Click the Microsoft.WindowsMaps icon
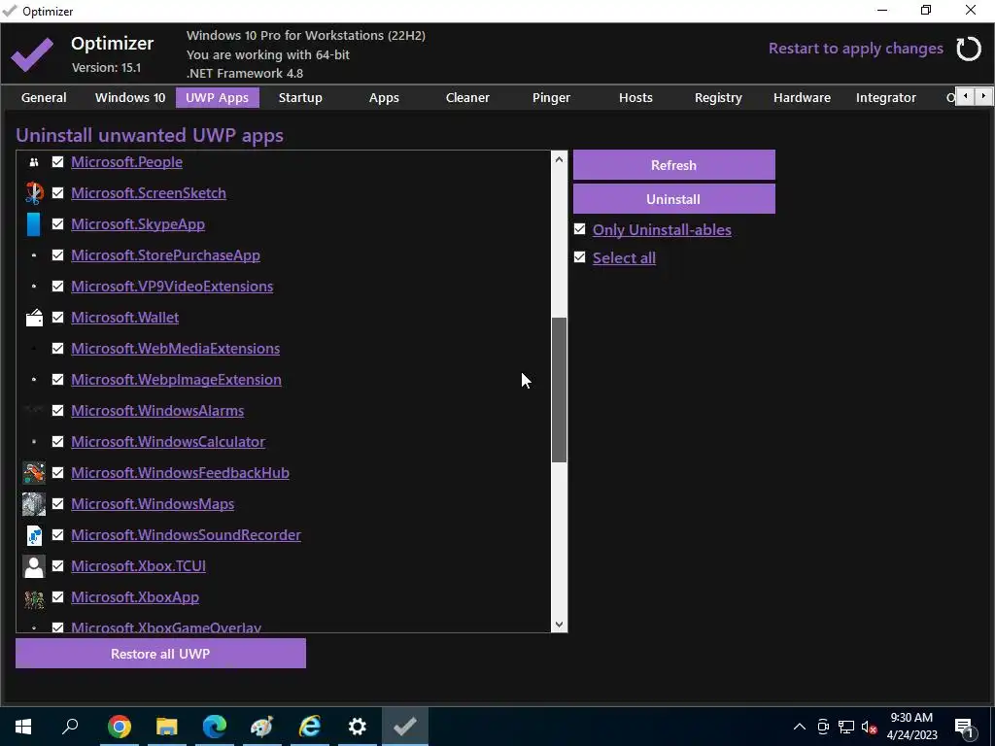995x746 pixels. pyautogui.click(x=34, y=504)
